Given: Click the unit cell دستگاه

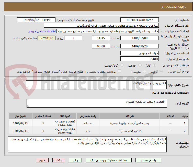Looking at the screenshot, I should pos(88,123).
